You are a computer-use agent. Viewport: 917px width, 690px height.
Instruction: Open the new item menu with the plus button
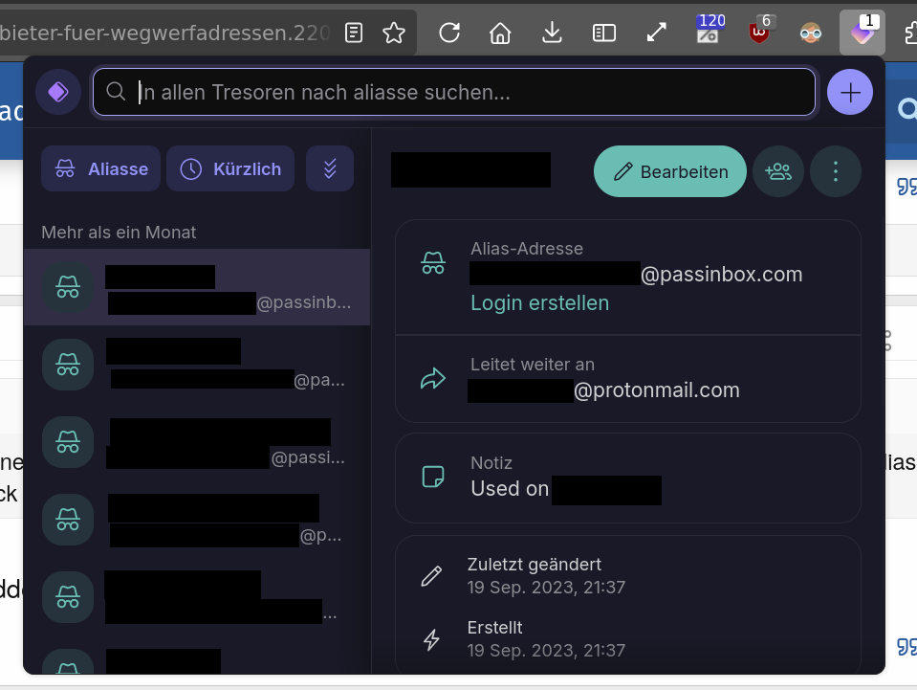849,92
